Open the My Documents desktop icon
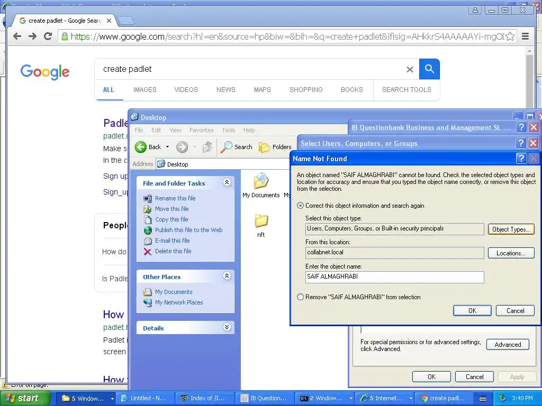The image size is (542, 406). tap(261, 186)
